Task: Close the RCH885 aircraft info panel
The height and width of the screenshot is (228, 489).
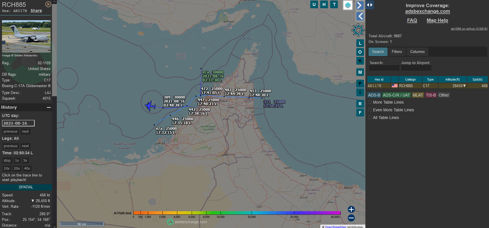Action: (48, 4)
